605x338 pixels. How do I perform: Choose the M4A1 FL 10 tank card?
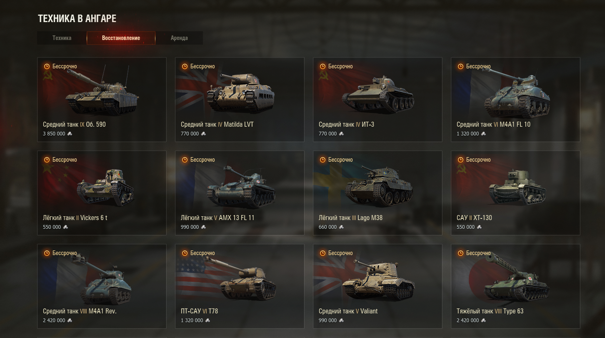[x=515, y=100]
